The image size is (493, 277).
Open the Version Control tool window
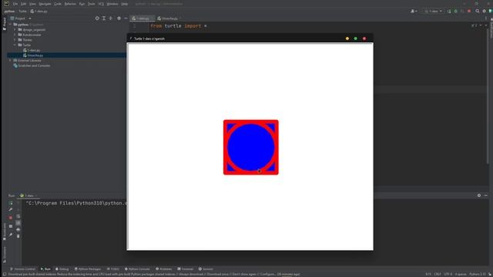tap(22, 269)
